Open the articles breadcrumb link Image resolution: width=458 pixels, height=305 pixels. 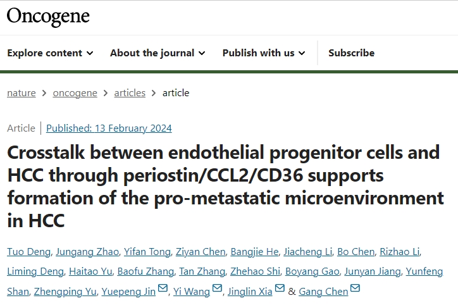[x=130, y=93]
